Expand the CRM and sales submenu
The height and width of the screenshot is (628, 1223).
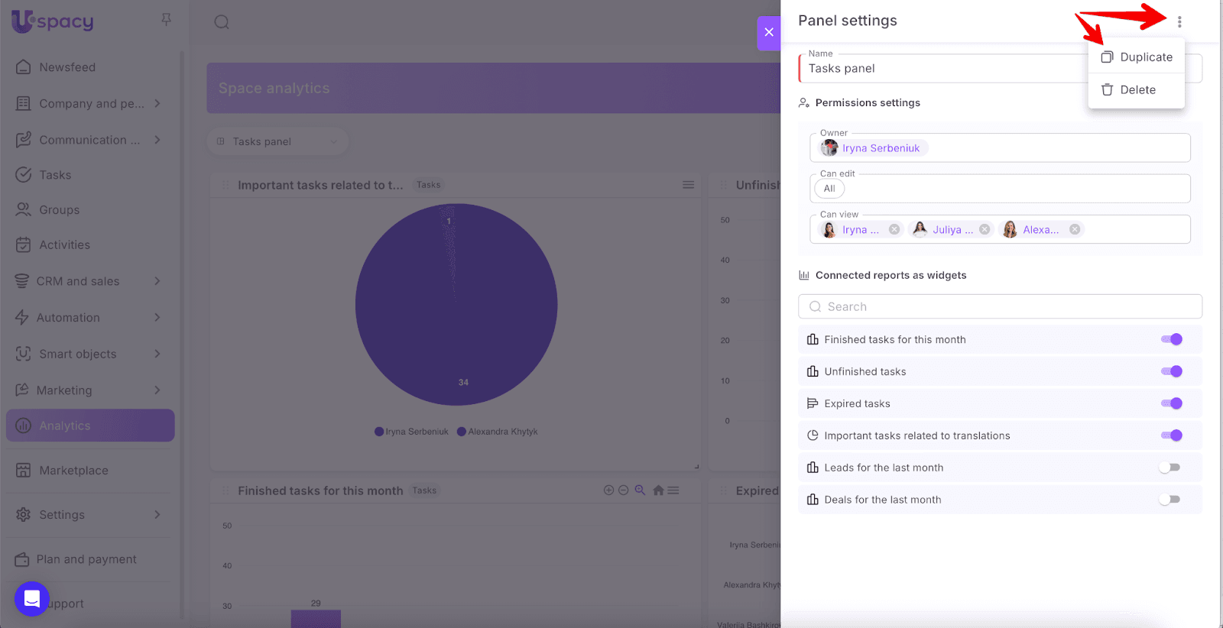click(157, 281)
